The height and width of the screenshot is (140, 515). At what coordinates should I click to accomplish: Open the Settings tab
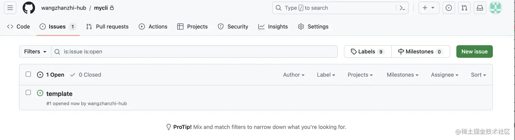(313, 27)
